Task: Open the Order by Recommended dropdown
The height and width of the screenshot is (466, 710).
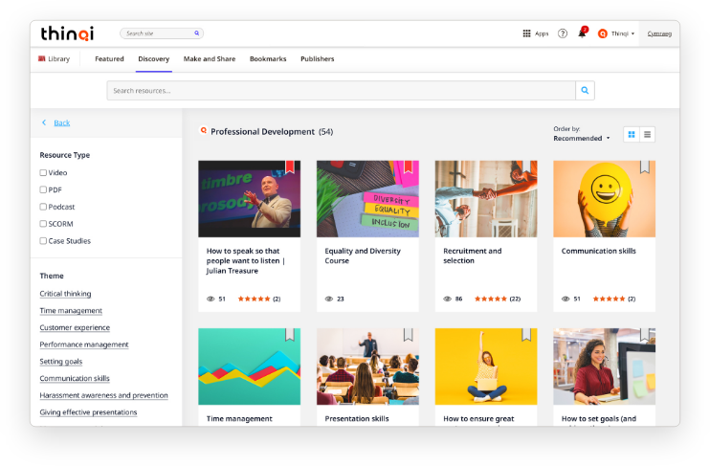Action: (582, 138)
